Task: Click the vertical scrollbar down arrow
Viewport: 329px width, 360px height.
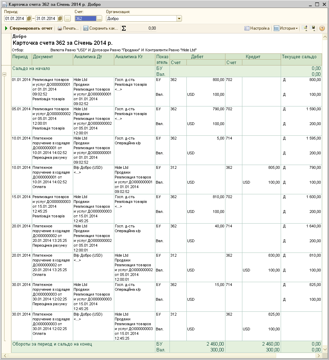Action: (325, 349)
